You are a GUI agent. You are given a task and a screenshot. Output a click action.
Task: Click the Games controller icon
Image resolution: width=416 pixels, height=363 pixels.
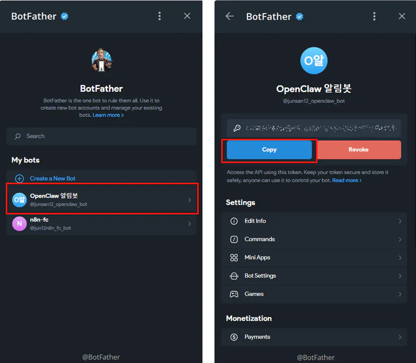[234, 294]
